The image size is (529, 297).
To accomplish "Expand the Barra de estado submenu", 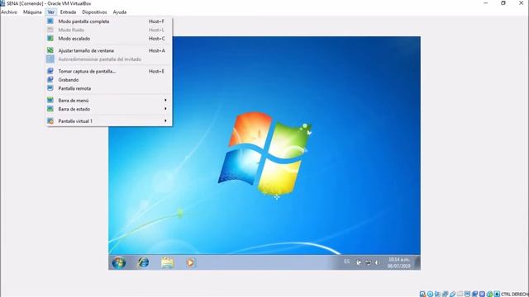I will (x=108, y=109).
